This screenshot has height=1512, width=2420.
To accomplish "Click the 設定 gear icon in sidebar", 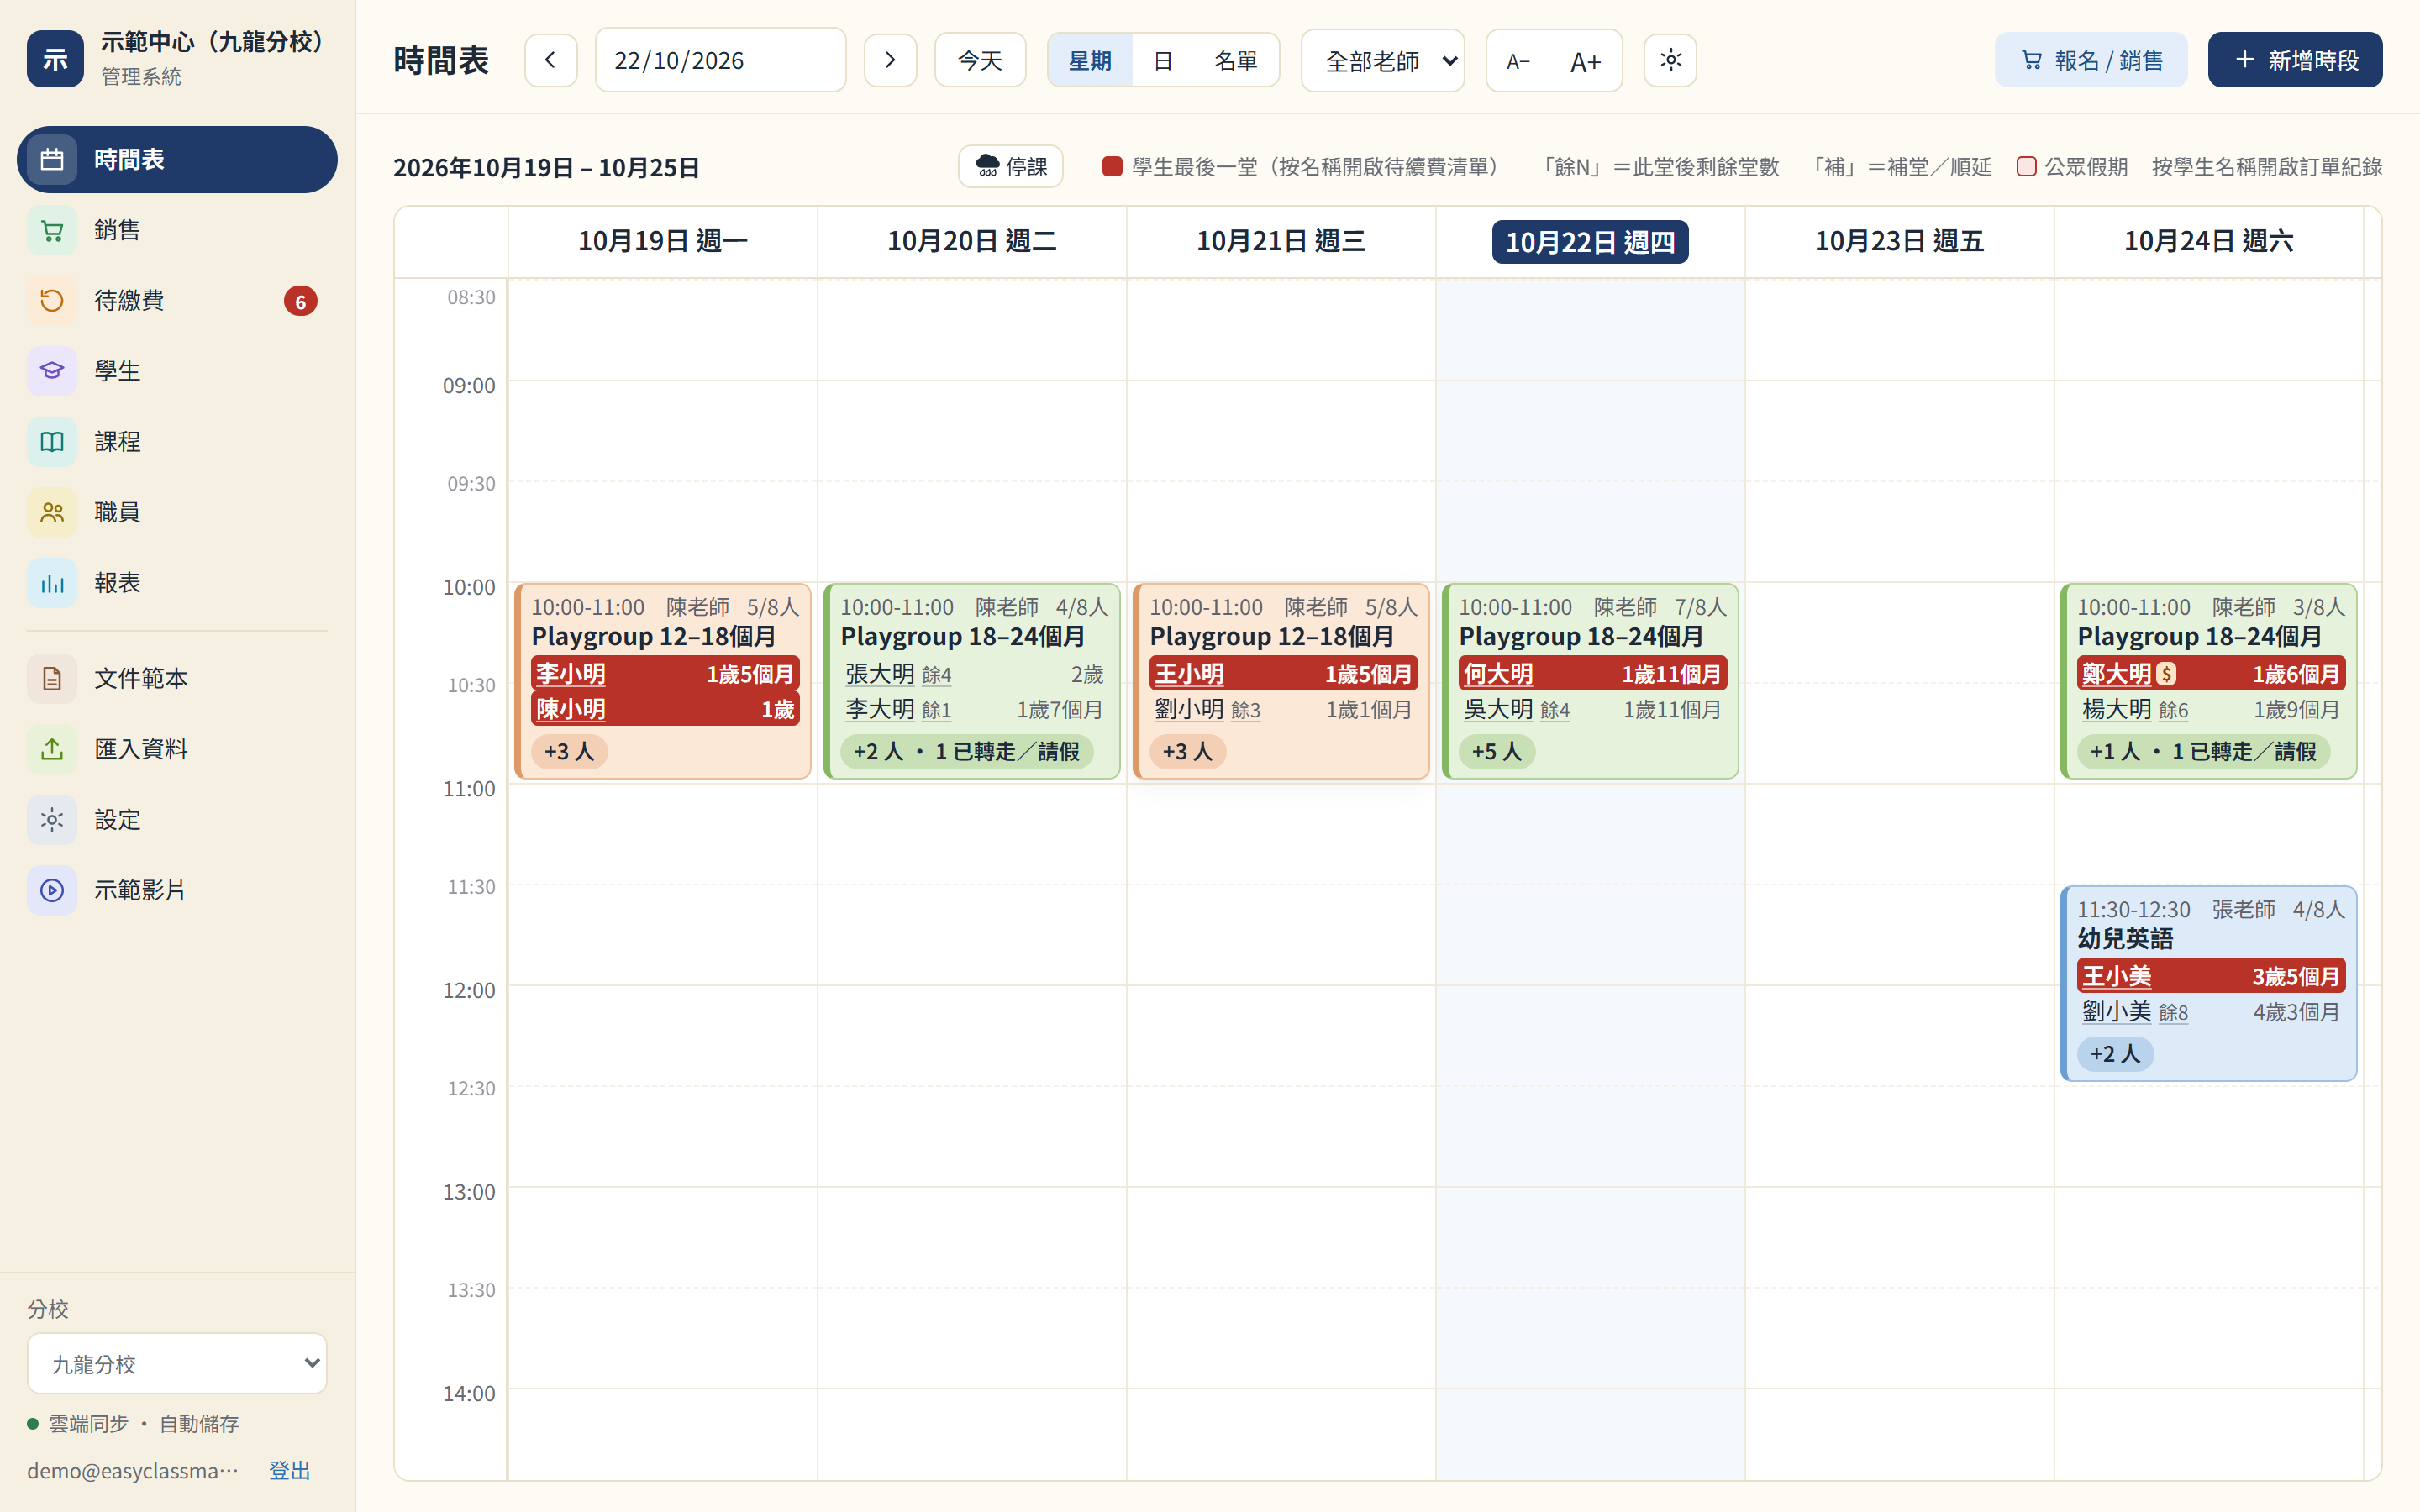I will pos(52,820).
